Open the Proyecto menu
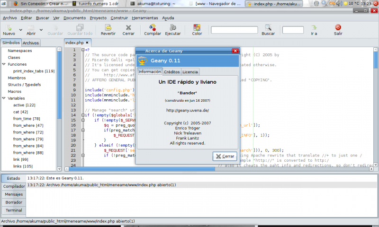379x227 pixels. [x=98, y=18]
